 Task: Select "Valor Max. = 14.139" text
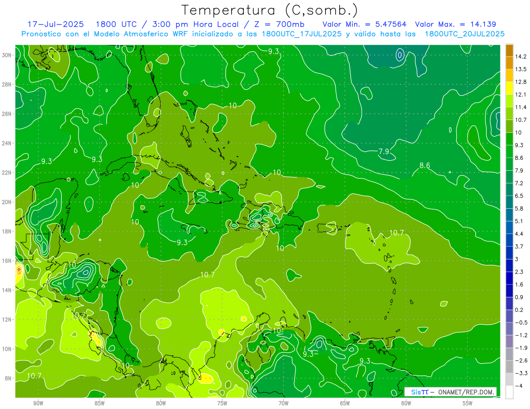click(455, 24)
